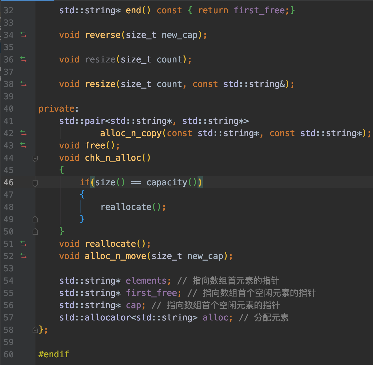
Task: Click 'new_cap' parameter in reverse declaration
Action: click(180, 35)
